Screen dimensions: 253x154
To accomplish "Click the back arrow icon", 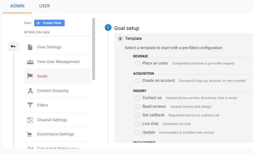I will pos(13,47).
